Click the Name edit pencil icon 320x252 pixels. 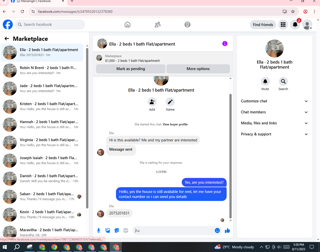170,102
